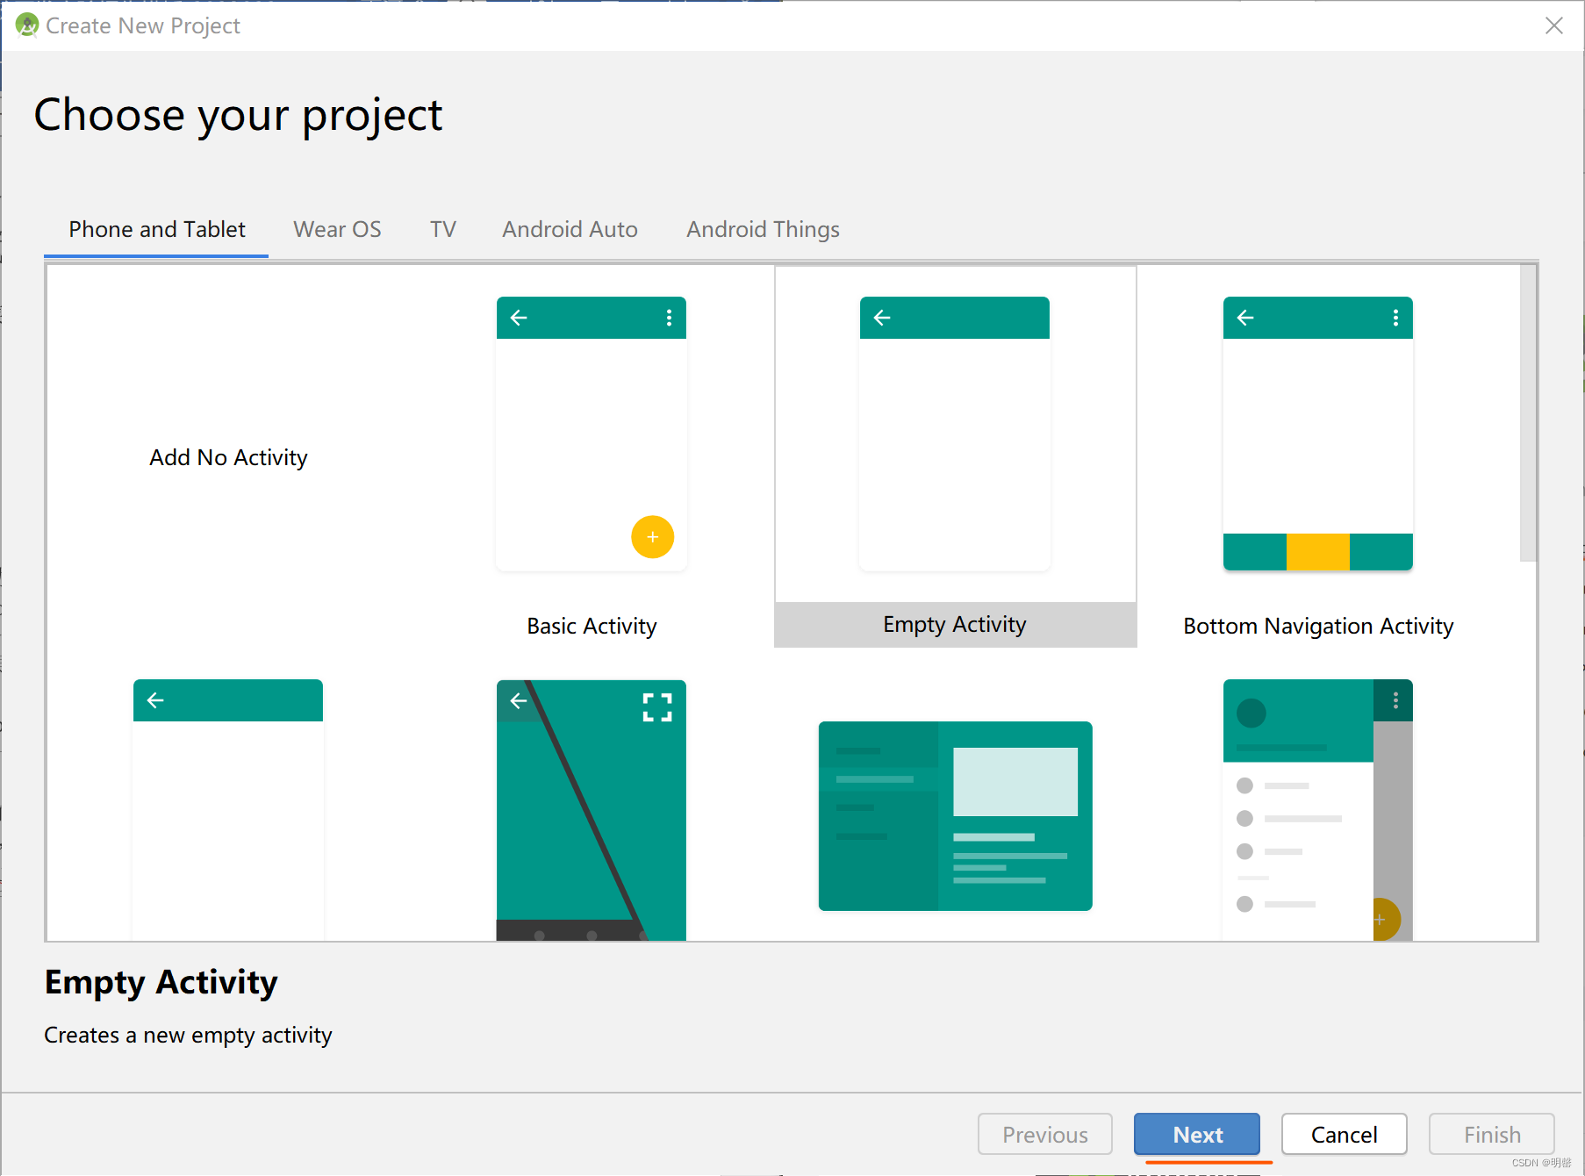The width and height of the screenshot is (1585, 1176).
Task: Cancel the new project wizard
Action: tap(1345, 1135)
